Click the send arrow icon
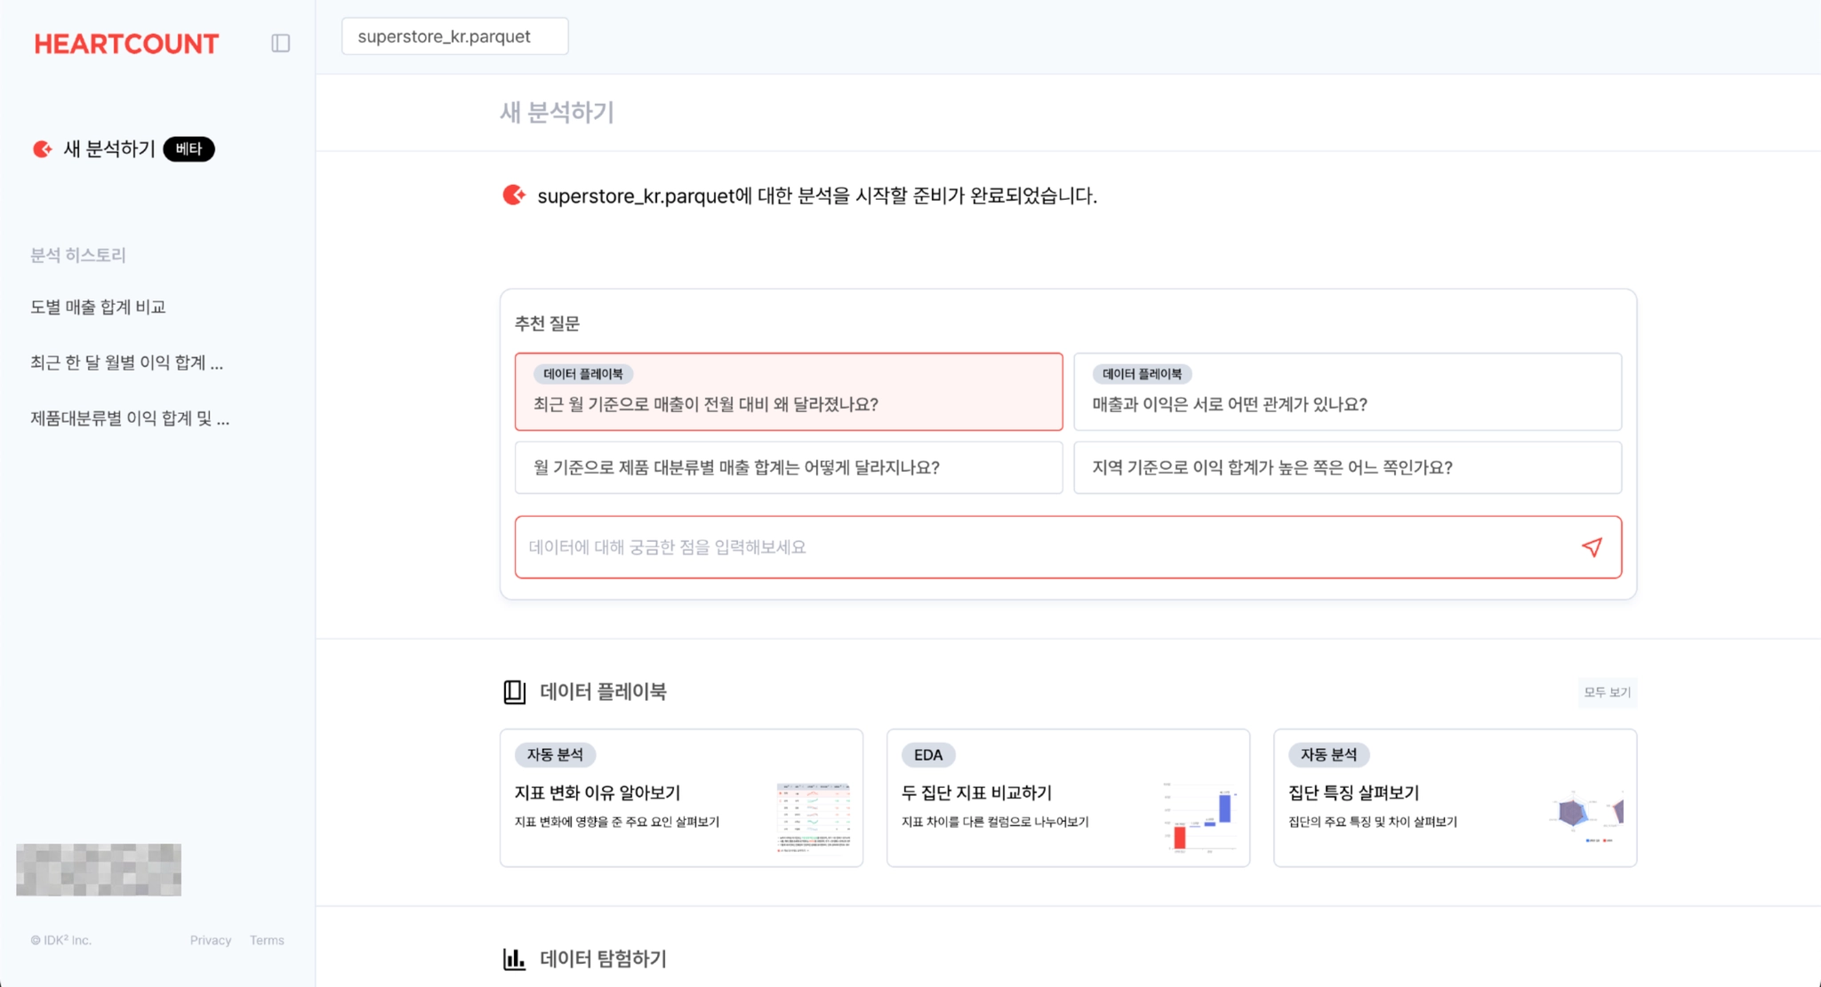Viewport: 1821px width, 987px height. [x=1592, y=547]
